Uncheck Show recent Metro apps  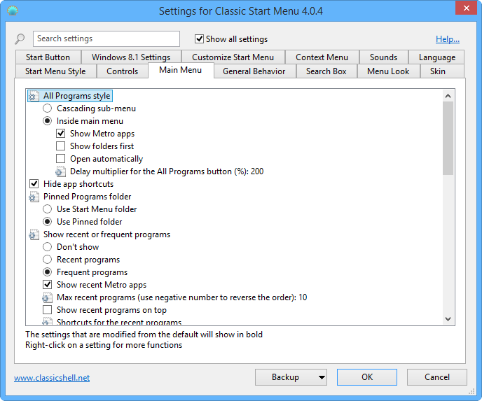point(47,285)
